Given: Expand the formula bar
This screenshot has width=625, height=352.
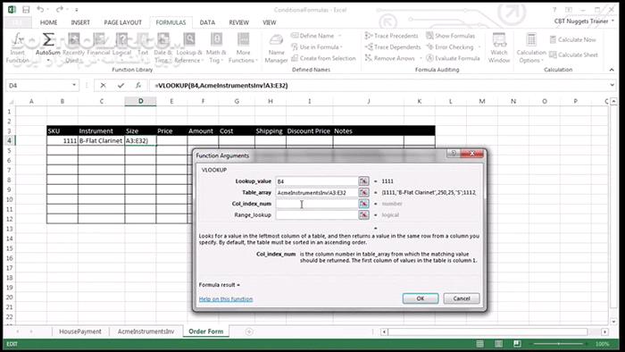Looking at the screenshot, I should (612, 85).
